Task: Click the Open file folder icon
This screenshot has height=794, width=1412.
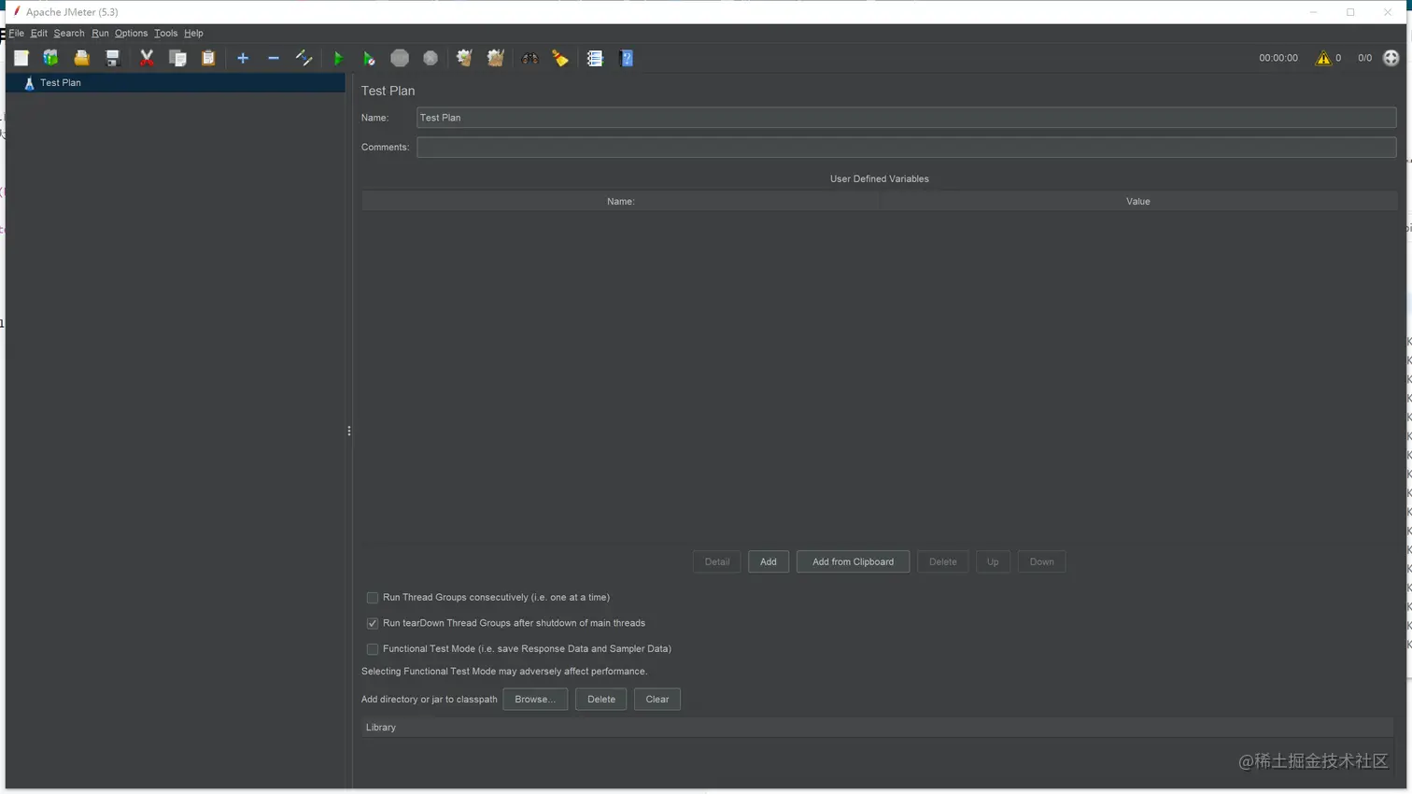Action: click(x=82, y=58)
